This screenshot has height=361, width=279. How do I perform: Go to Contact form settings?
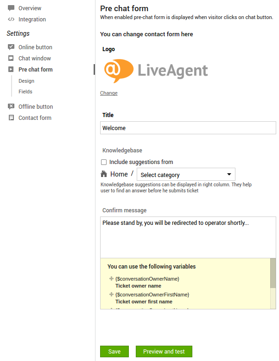(35, 118)
